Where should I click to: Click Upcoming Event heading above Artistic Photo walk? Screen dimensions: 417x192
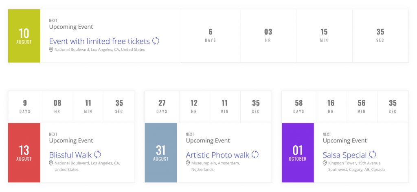[x=208, y=141]
